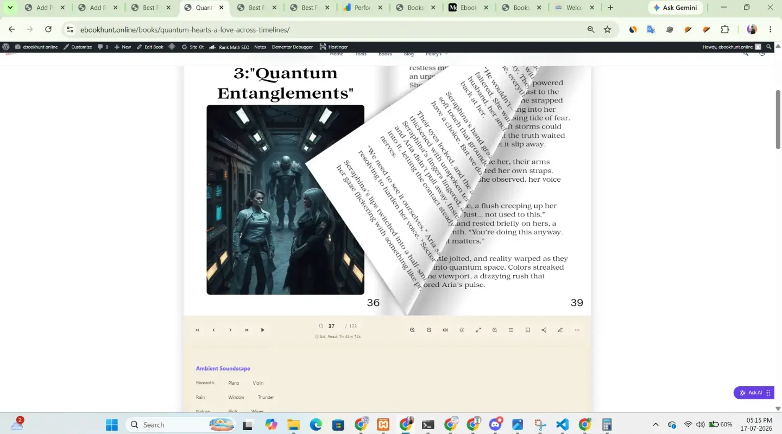Viewport: 782px width, 434px height.
Task: Zoom out with the magnifier minus icon
Action: click(429, 330)
